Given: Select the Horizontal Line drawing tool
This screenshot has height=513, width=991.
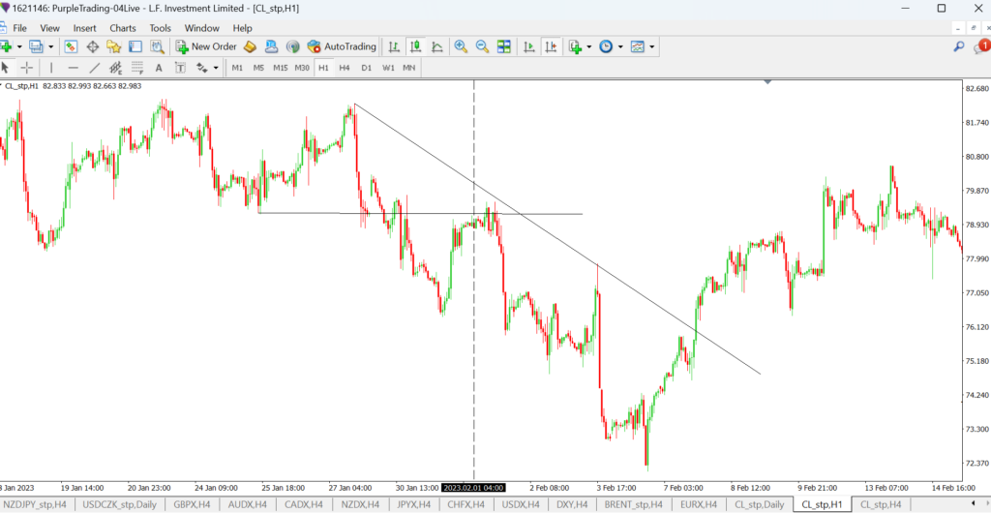Looking at the screenshot, I should point(73,68).
